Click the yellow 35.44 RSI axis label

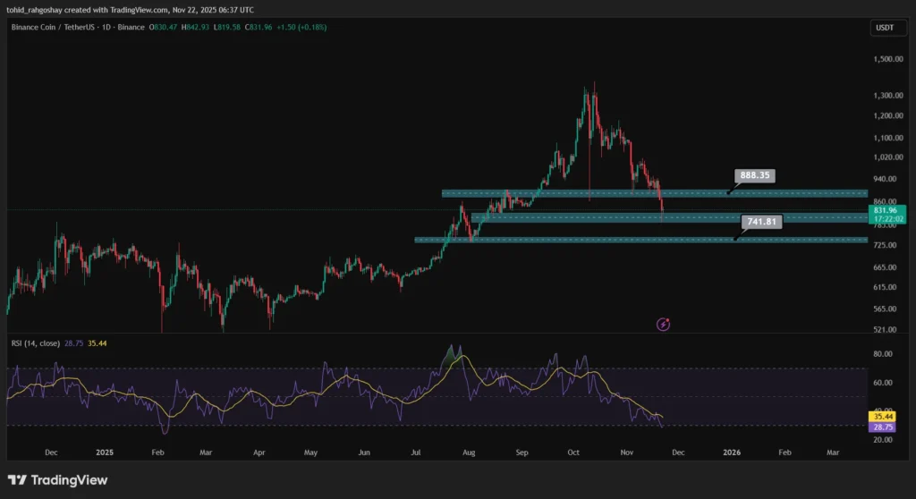click(884, 416)
